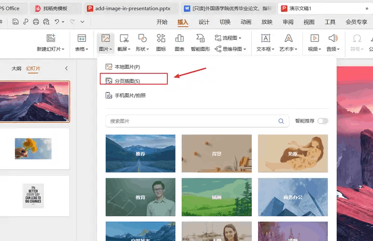Screen dimensions: 373x241
Task: Click the 视频 video insert icon
Action: pos(314,39)
